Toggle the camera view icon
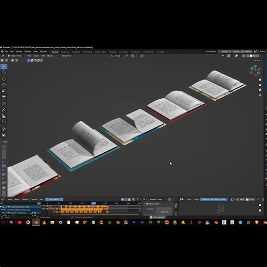The image size is (267, 267). click(260, 90)
